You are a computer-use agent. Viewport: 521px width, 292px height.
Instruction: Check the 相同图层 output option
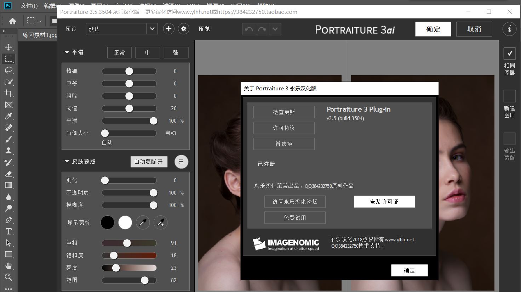coord(510,54)
